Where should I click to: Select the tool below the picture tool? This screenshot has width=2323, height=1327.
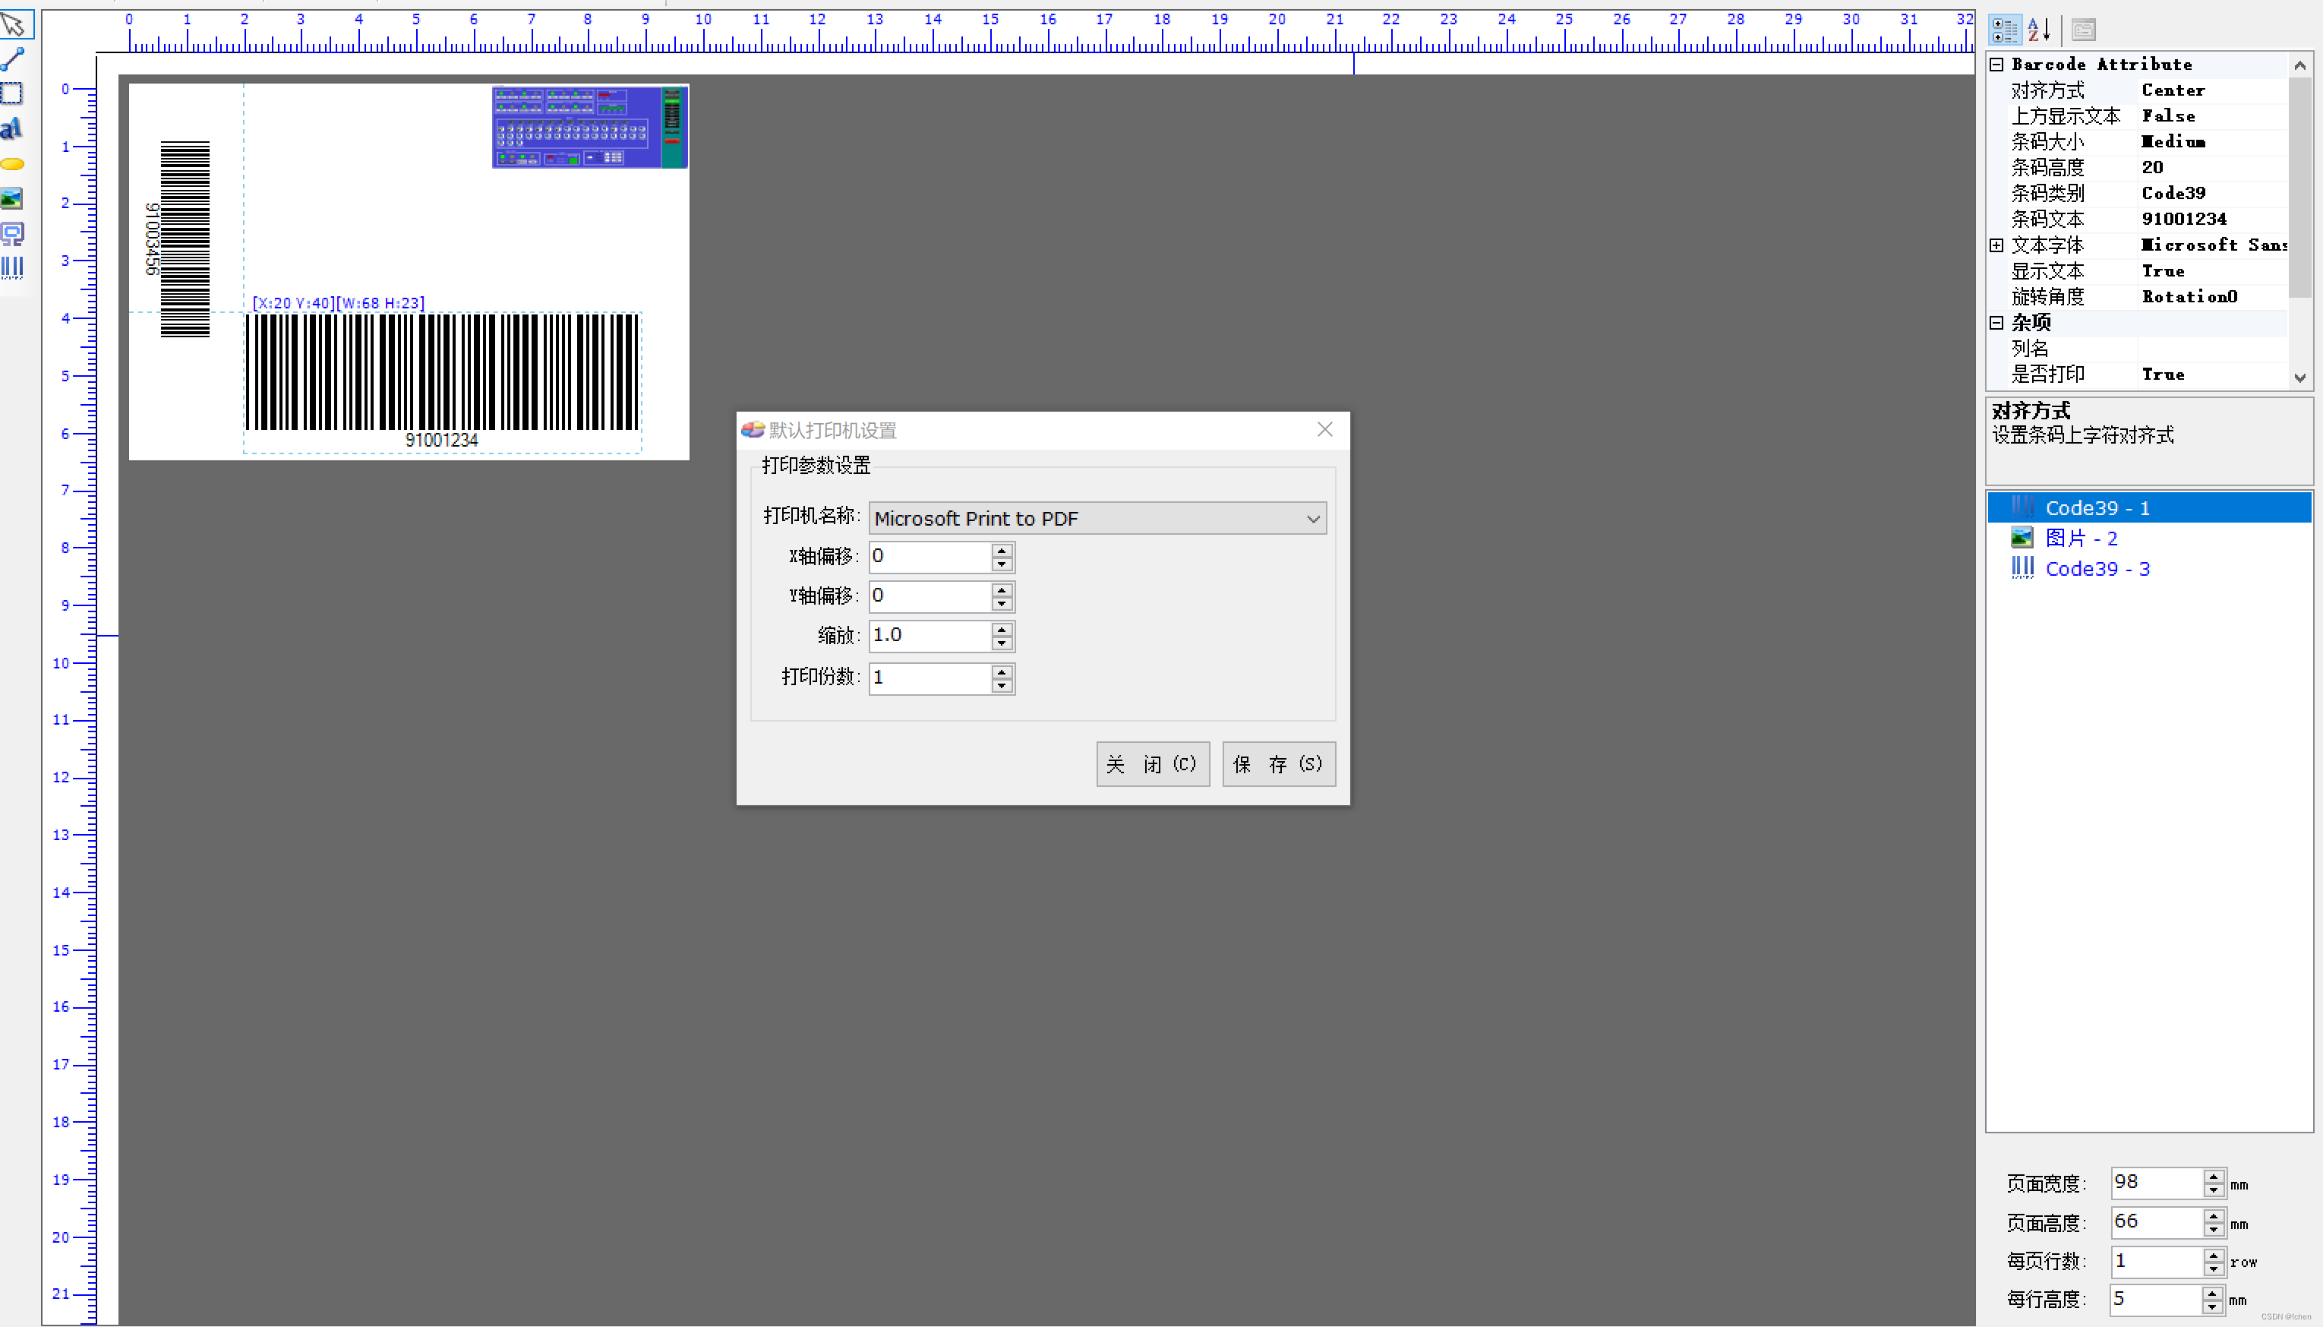click(12, 234)
